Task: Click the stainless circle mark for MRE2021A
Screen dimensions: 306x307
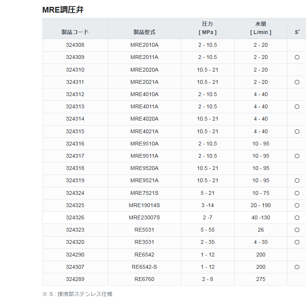Action: pos(297,82)
